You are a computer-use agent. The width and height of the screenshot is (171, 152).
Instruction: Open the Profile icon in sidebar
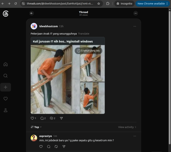pyautogui.click(x=5, y=110)
